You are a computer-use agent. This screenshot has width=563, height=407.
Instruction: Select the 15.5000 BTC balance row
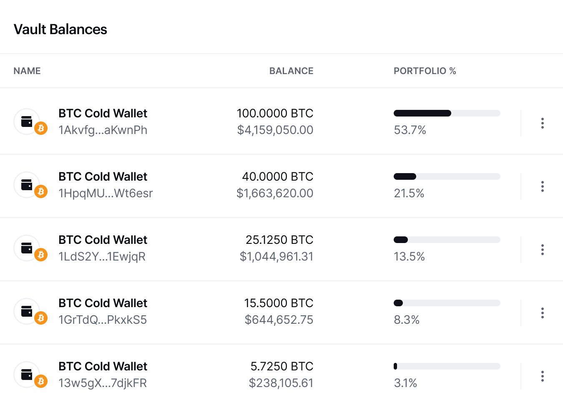[279, 303]
